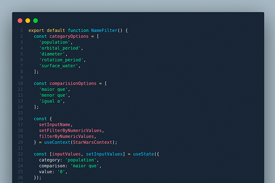The image size is (275, 183).
Task: Click the 'rotation_period' string
Action: click(x=61, y=60)
